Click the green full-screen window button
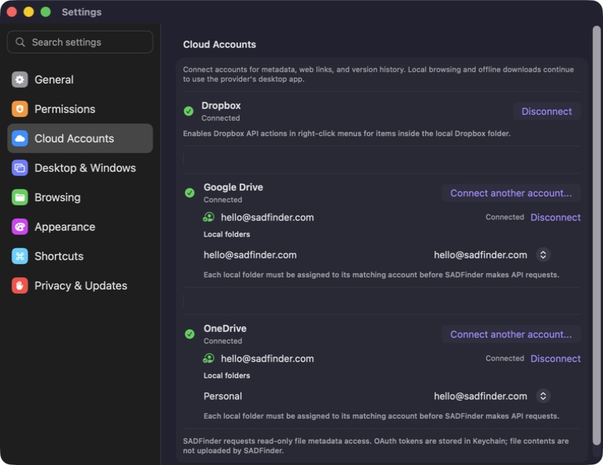Image resolution: width=603 pixels, height=465 pixels. click(x=46, y=12)
